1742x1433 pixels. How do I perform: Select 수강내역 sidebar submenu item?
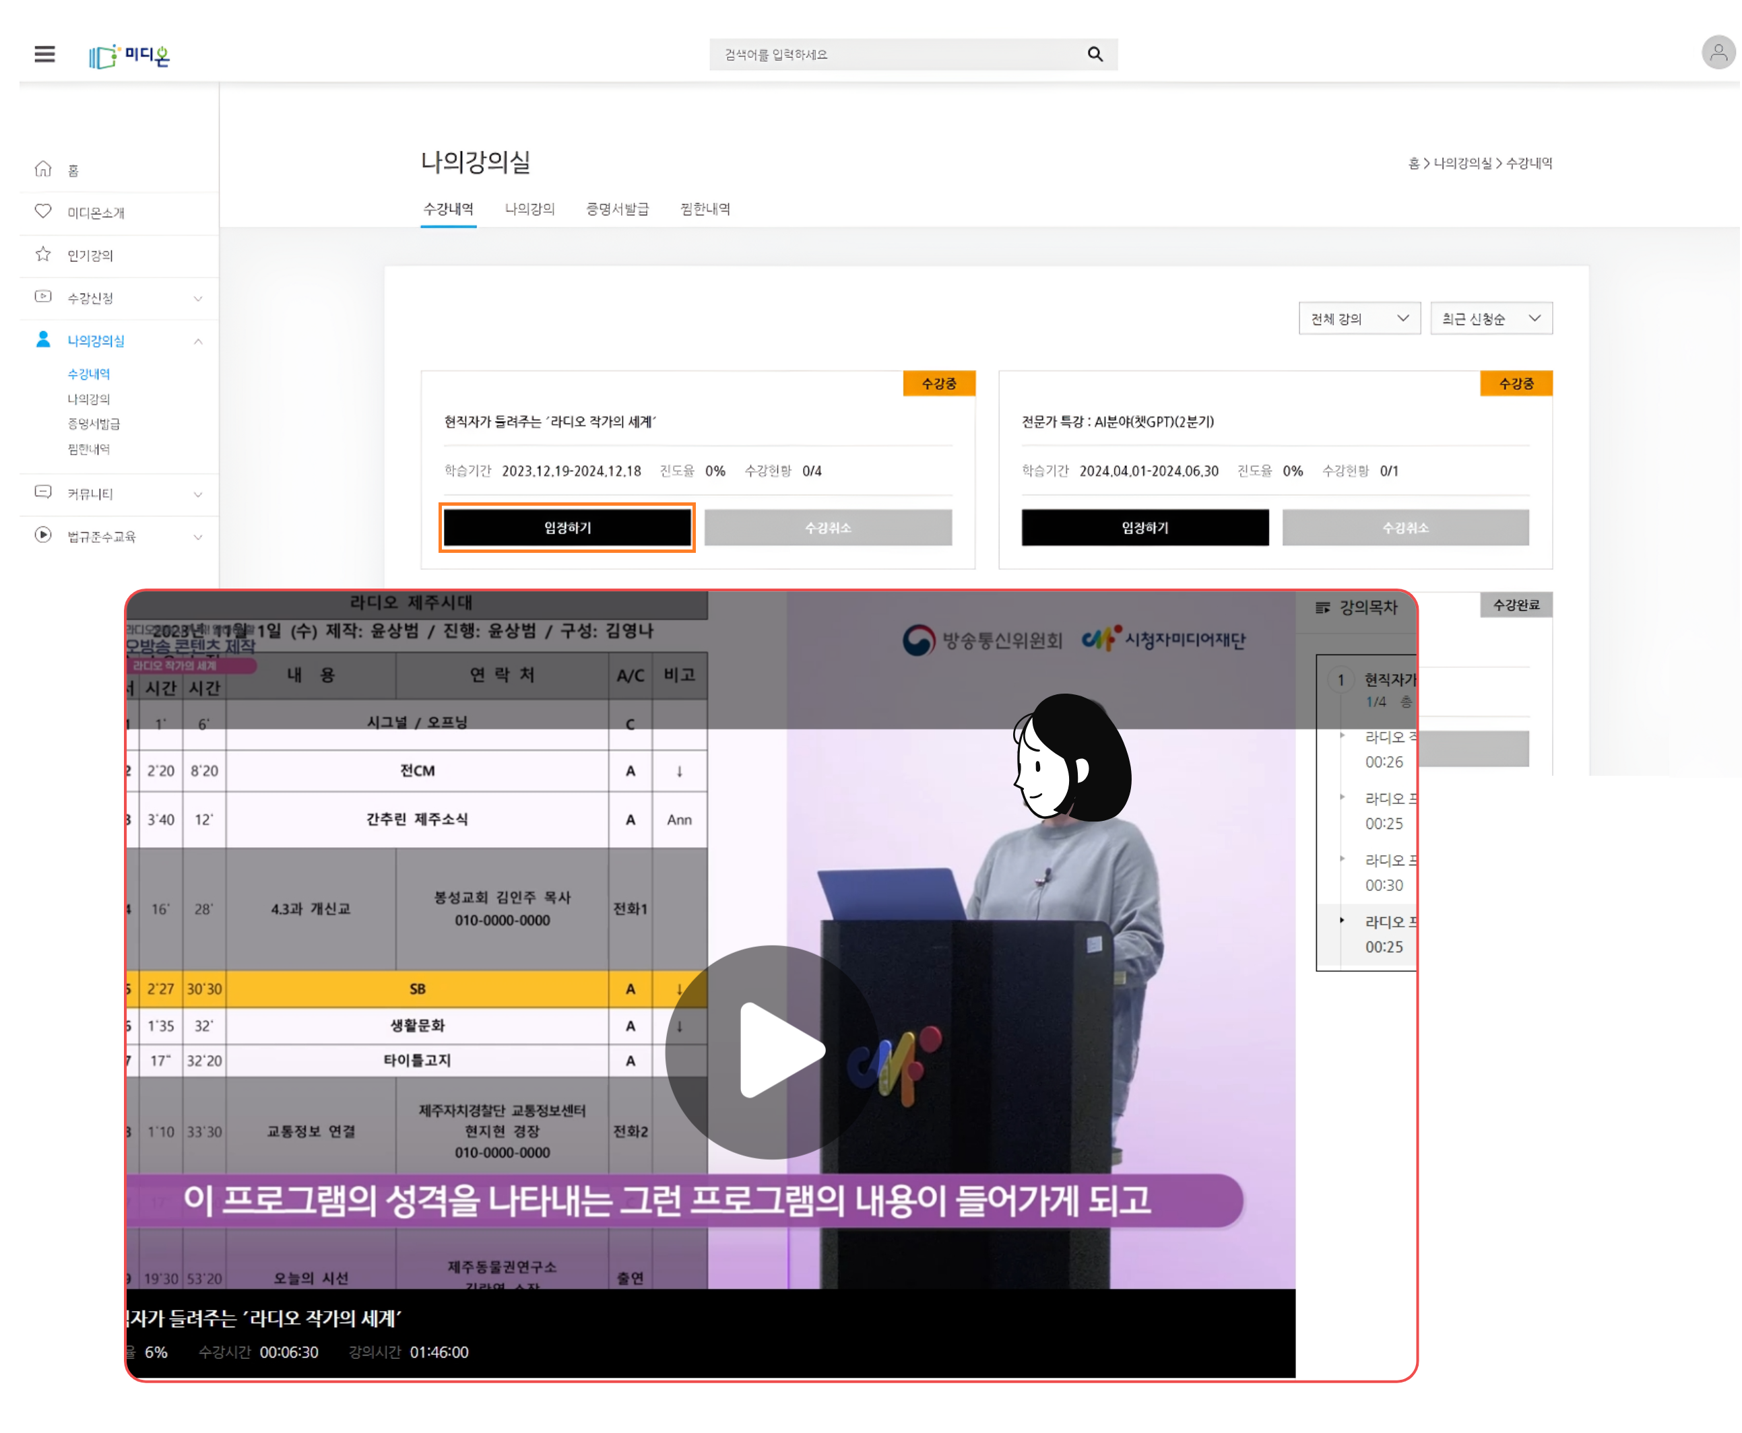click(x=89, y=374)
